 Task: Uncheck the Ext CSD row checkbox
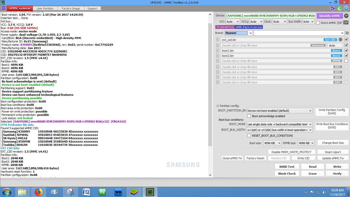(x=346, y=40)
